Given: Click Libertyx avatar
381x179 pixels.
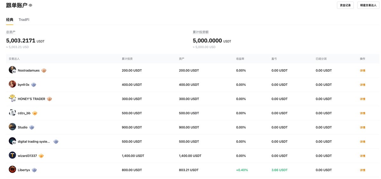Looking at the screenshot, I should point(12,170).
